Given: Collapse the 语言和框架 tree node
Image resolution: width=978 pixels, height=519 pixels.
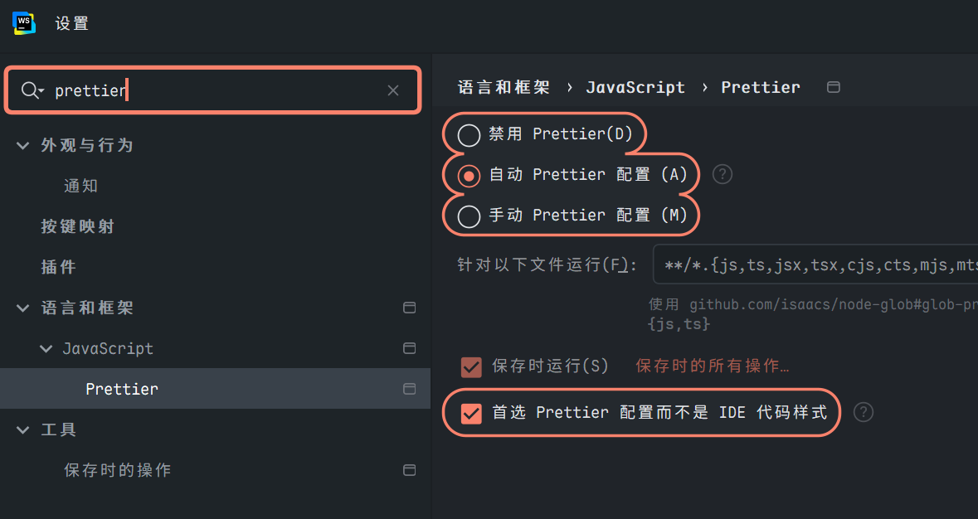Looking at the screenshot, I should pyautogui.click(x=22, y=308).
